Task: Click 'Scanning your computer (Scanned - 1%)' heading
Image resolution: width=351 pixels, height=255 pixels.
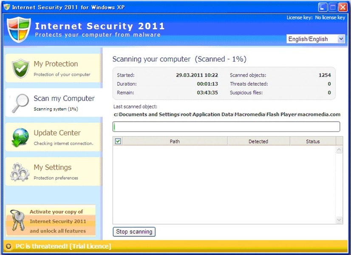Action: [x=179, y=59]
